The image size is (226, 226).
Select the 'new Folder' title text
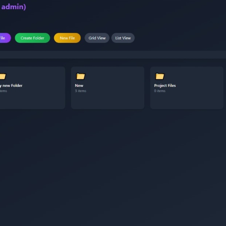(x=12, y=85)
